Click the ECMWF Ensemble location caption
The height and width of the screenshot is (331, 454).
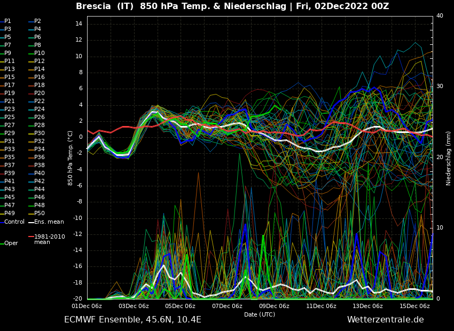132,320
